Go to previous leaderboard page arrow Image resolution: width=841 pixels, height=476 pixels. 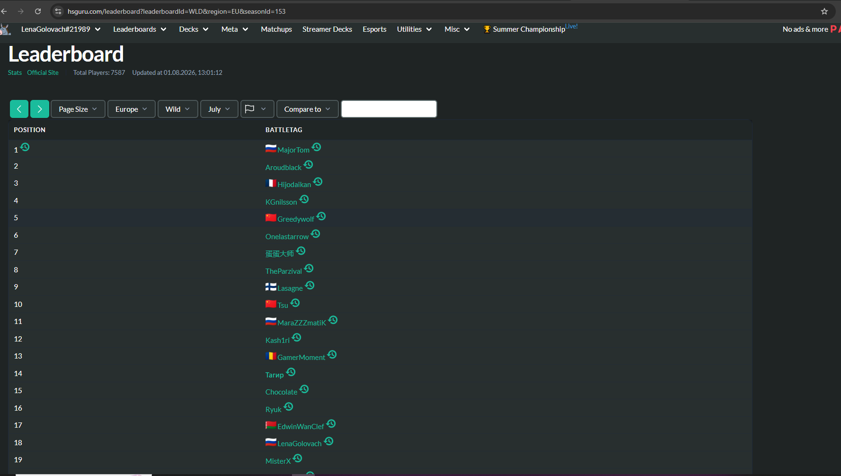19,109
